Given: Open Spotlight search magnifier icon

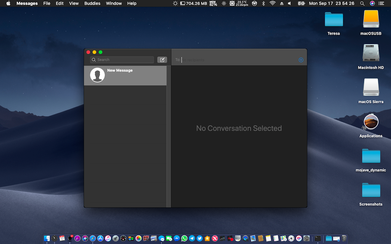Looking at the screenshot, I should tap(362, 3).
